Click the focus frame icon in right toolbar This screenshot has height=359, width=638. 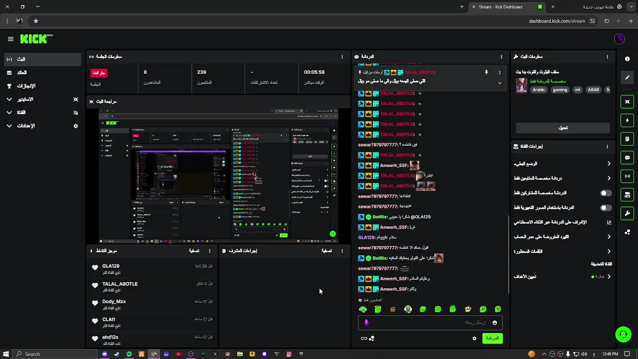click(627, 102)
